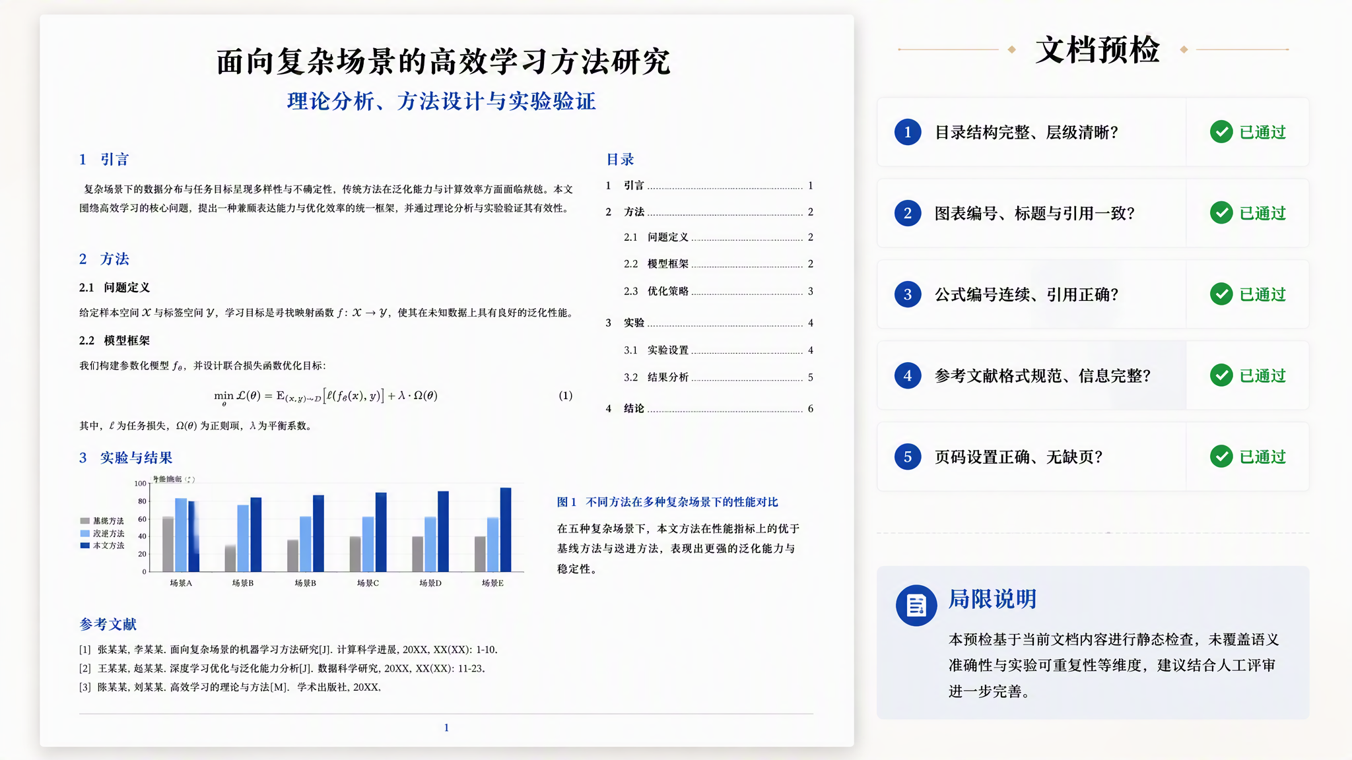
Task: Click the number 3 badge for 公式编号连续
Action: coord(908,294)
